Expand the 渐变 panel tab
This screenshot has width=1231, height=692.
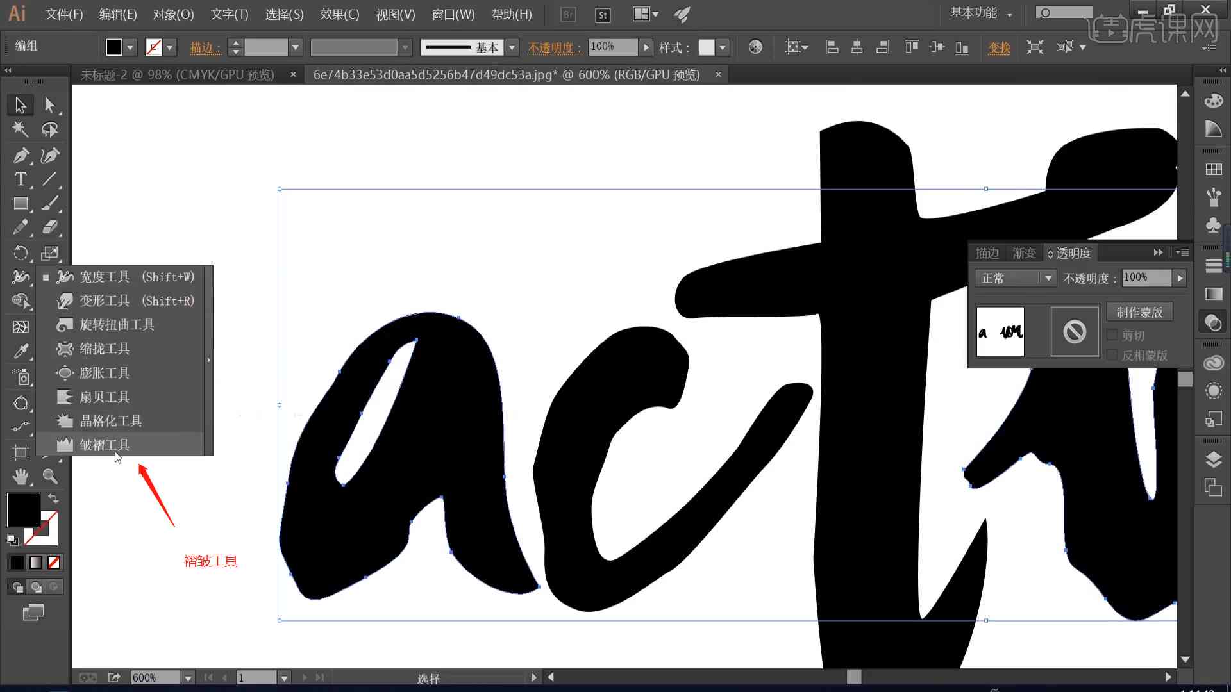pyautogui.click(x=1022, y=252)
